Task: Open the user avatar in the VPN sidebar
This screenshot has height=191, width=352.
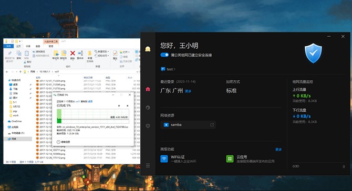Action: coord(148,49)
